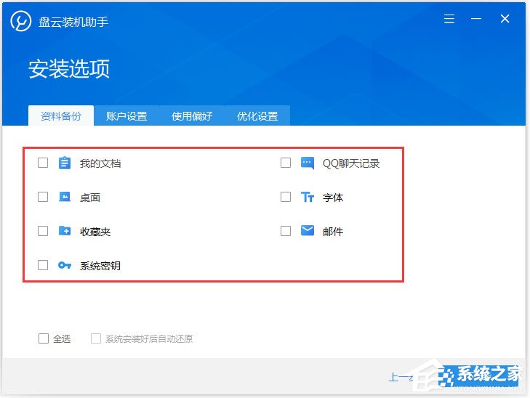The image size is (530, 398).
Task: Open the 使用偏好 tab
Action: click(192, 116)
